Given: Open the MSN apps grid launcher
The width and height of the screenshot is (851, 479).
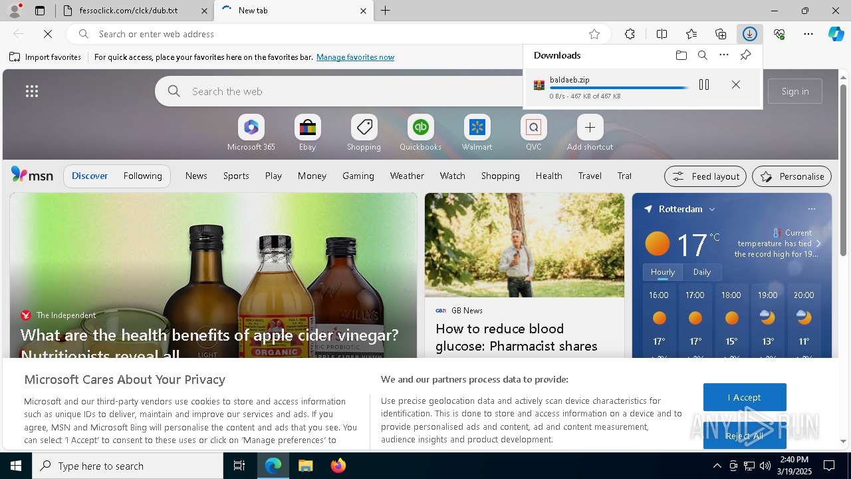Looking at the screenshot, I should 32,91.
